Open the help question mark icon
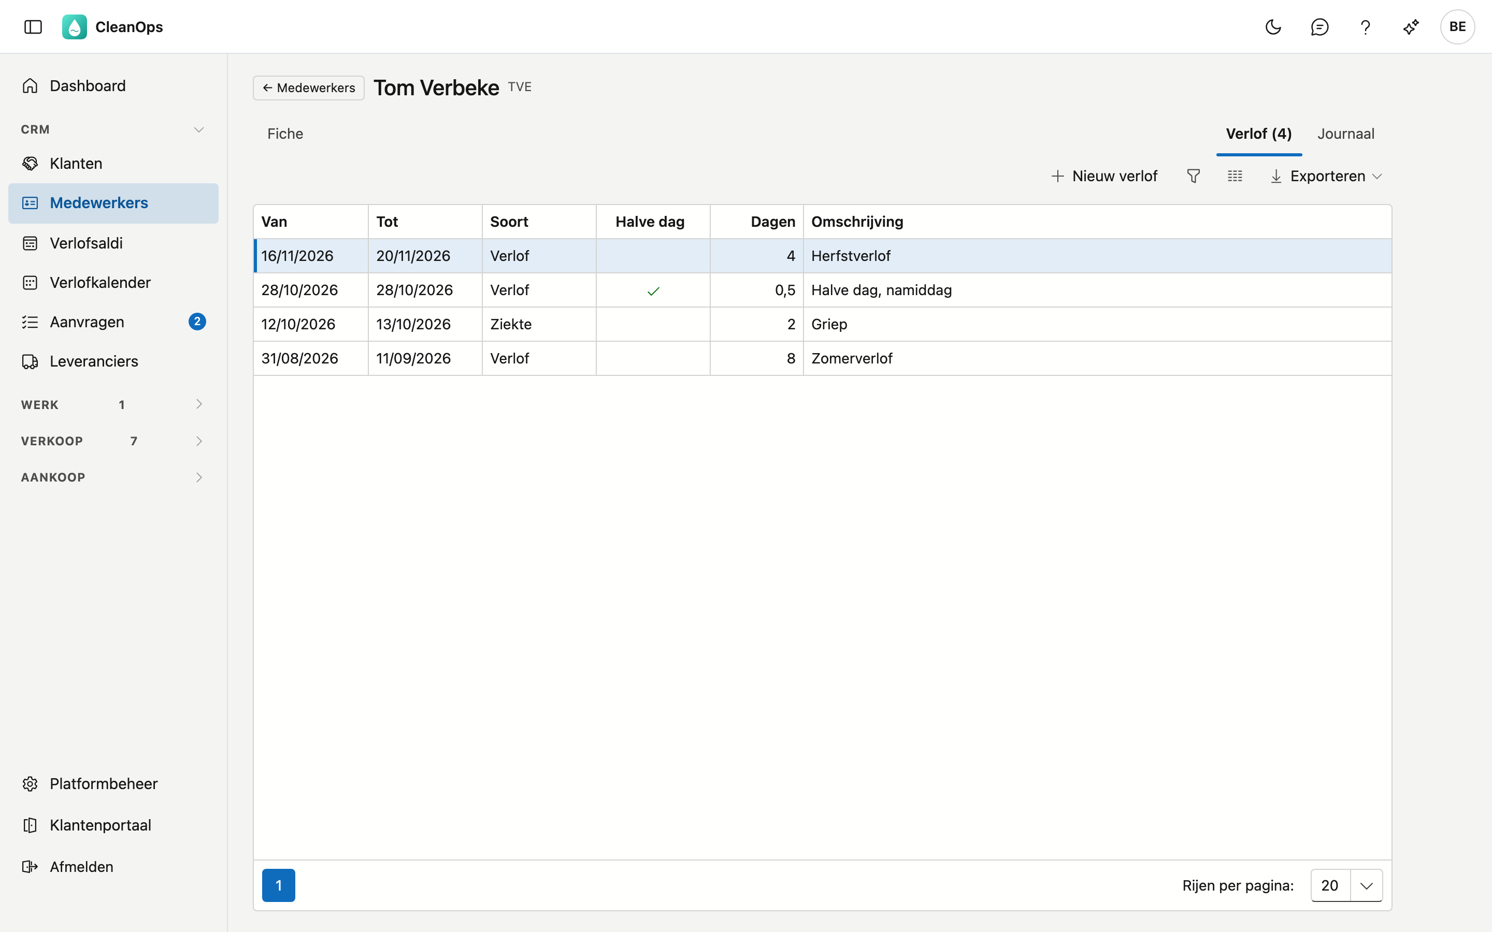The height and width of the screenshot is (932, 1492). [1365, 26]
